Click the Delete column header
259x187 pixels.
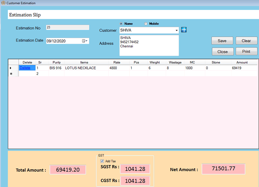pos(27,62)
